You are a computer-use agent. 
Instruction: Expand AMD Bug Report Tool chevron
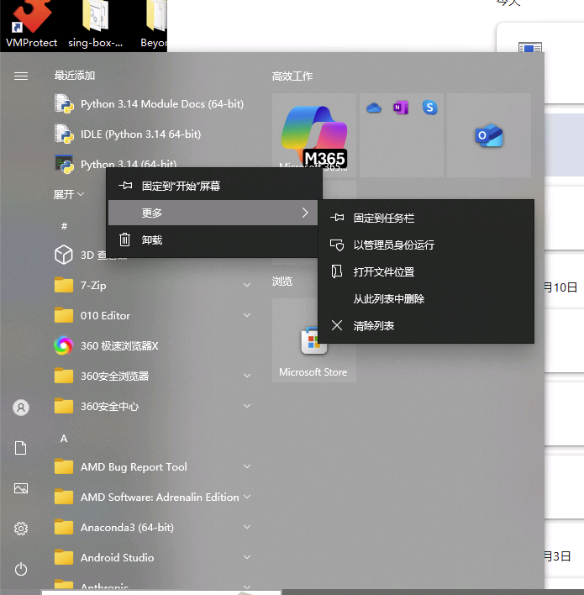pos(247,466)
